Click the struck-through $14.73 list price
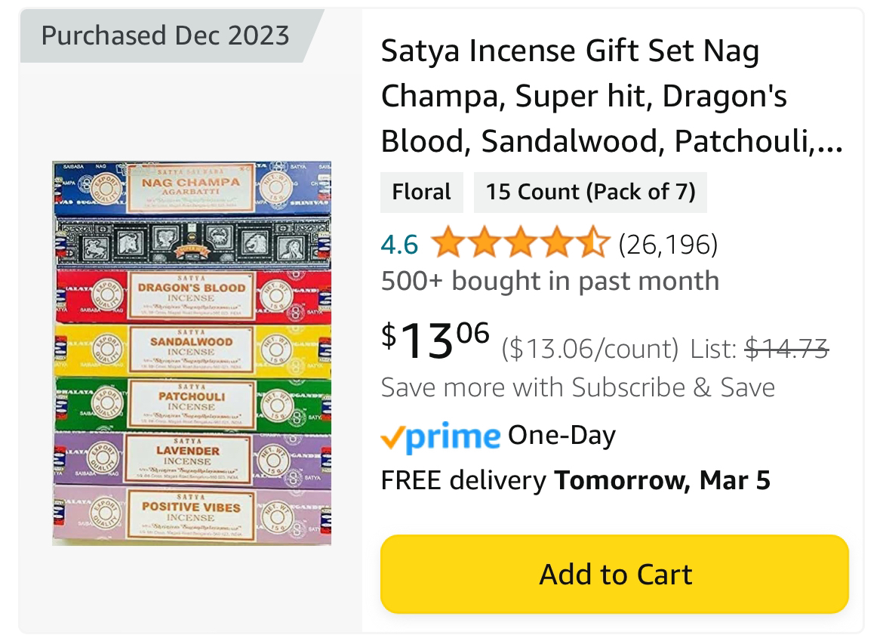The image size is (883, 638). (x=786, y=347)
